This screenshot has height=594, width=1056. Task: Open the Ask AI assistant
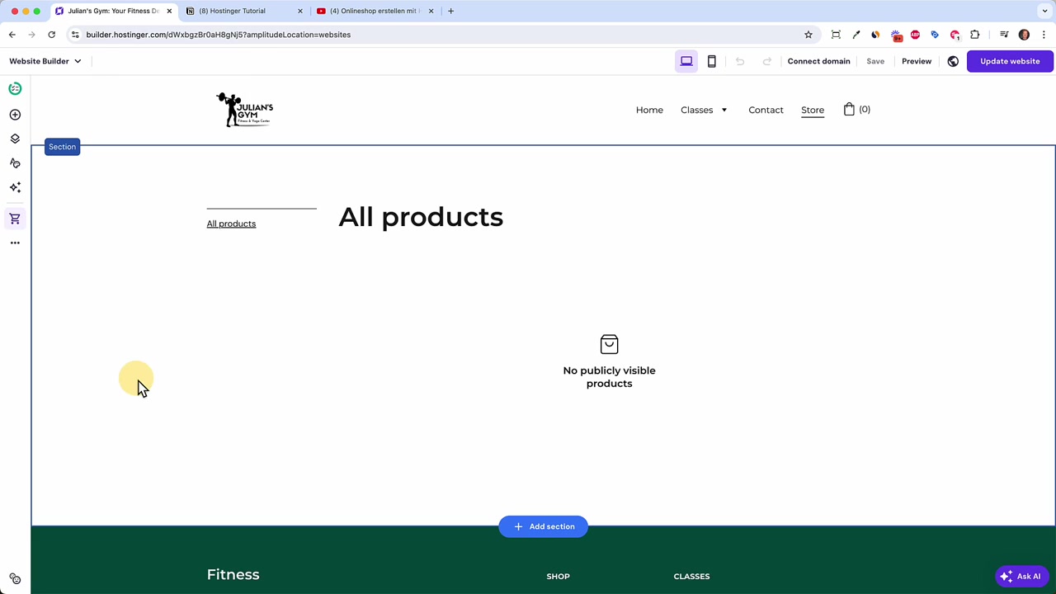1021,576
